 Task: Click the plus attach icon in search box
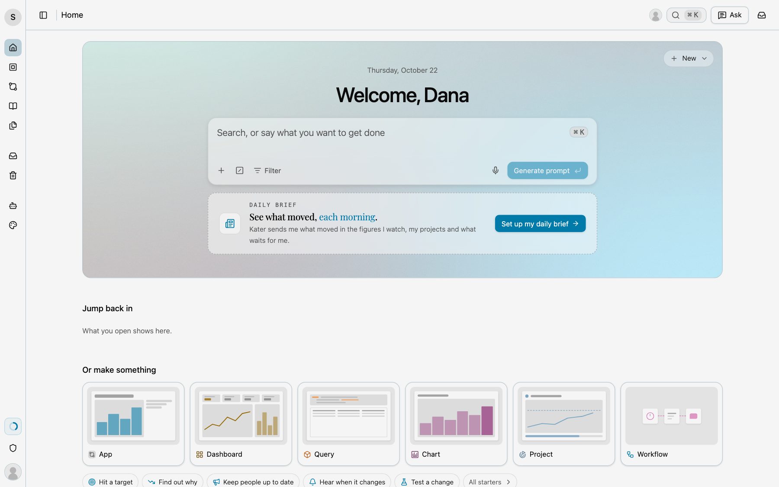[221, 171]
